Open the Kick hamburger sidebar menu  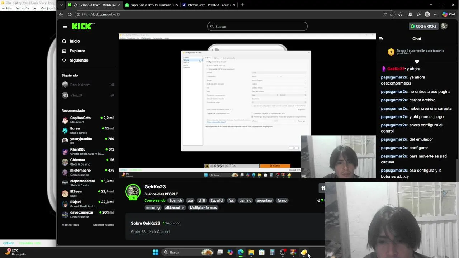tap(65, 26)
